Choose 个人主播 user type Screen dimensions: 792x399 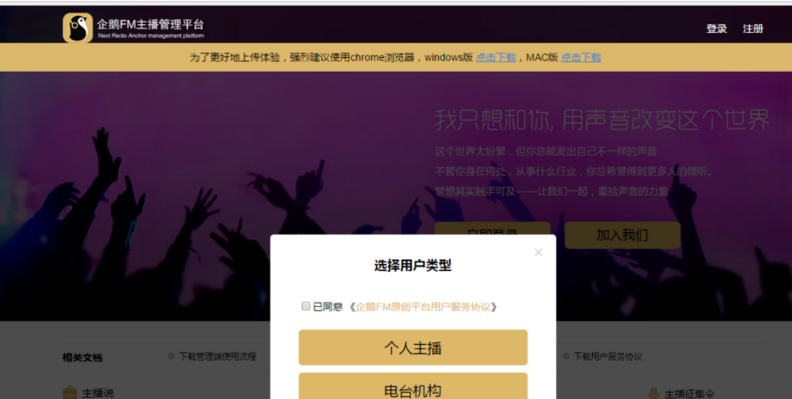click(413, 347)
